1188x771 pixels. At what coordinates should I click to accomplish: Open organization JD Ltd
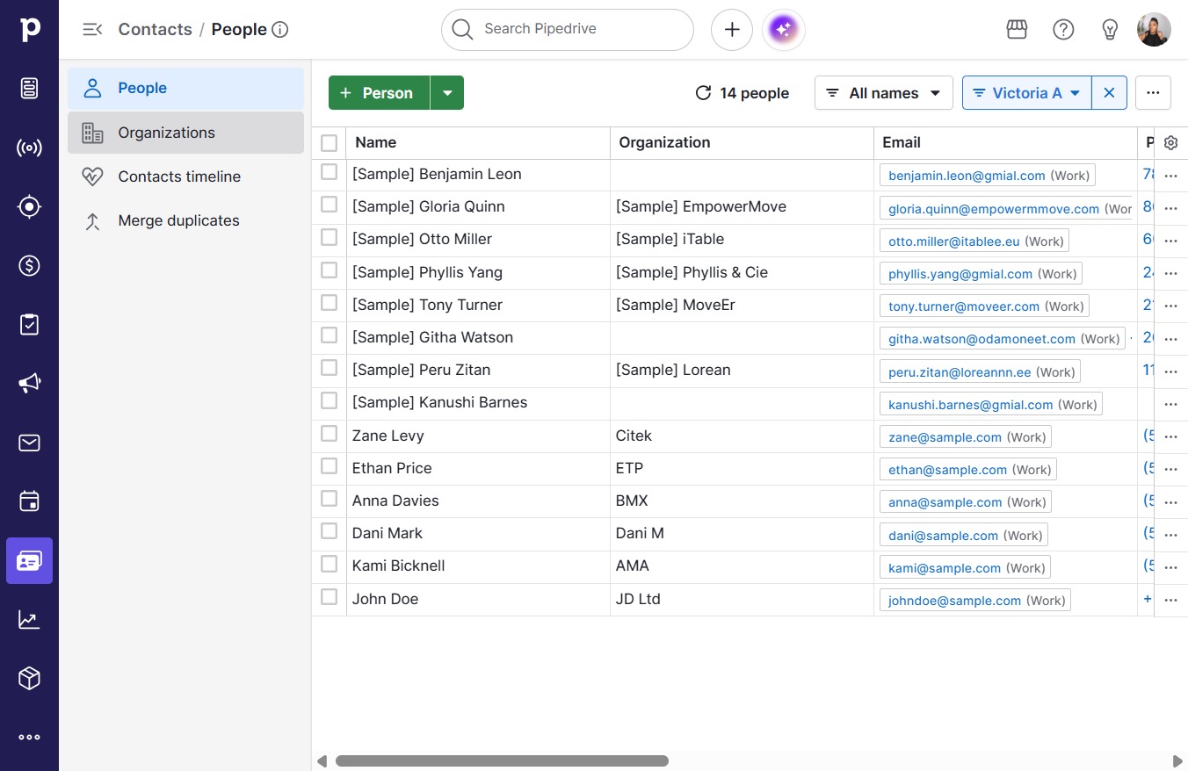638,599
